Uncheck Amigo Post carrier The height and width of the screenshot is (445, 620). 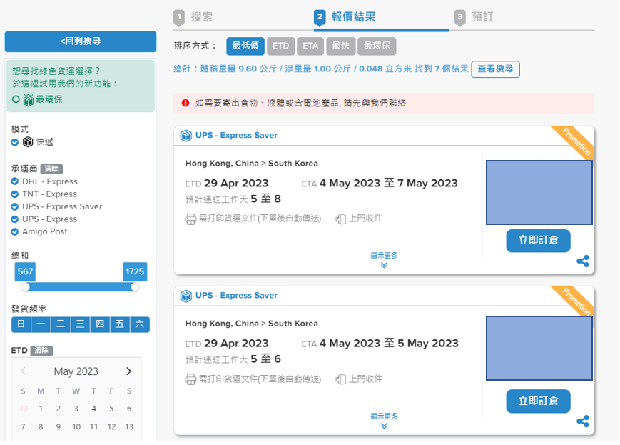(x=15, y=231)
